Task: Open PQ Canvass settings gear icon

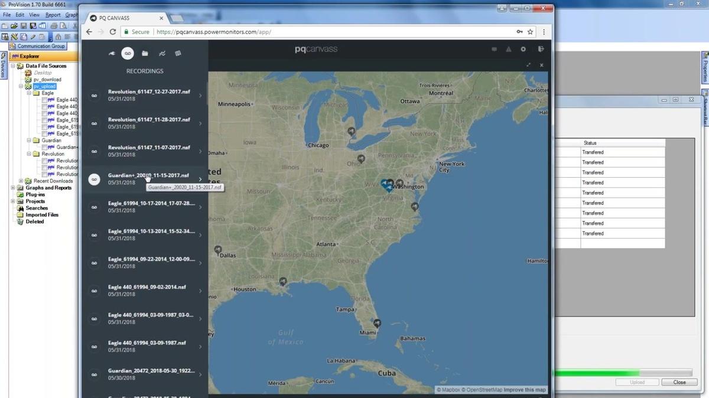Action: coord(523,50)
